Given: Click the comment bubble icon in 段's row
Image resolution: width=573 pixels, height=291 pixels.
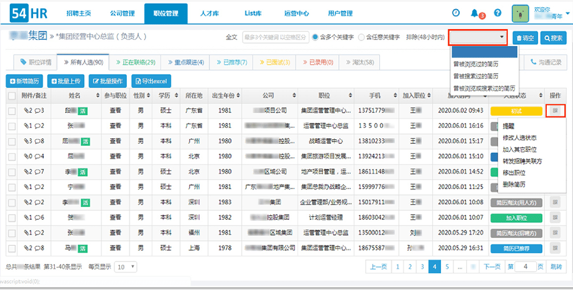Looking at the screenshot, I should tap(38, 110).
